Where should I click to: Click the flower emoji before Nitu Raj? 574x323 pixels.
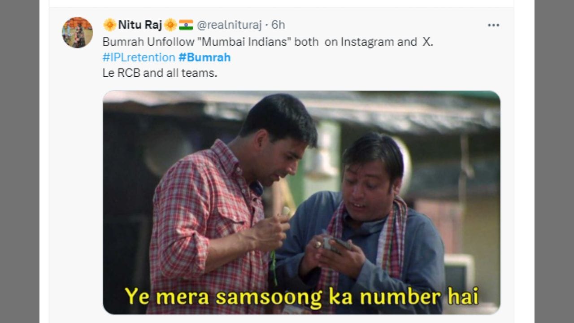click(x=109, y=25)
